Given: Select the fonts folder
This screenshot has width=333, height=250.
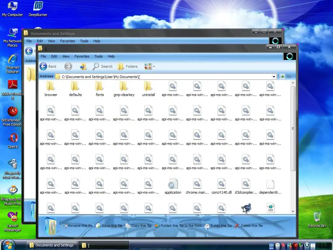Looking at the screenshot, I should tap(100, 89).
